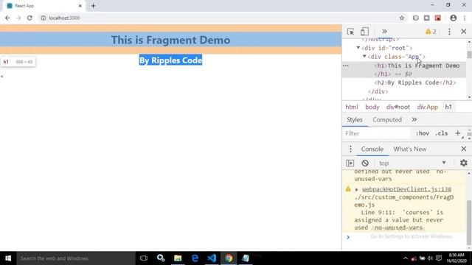Select the h2 By Ripples Code row
This screenshot has width=472, height=265.
[x=415, y=82]
